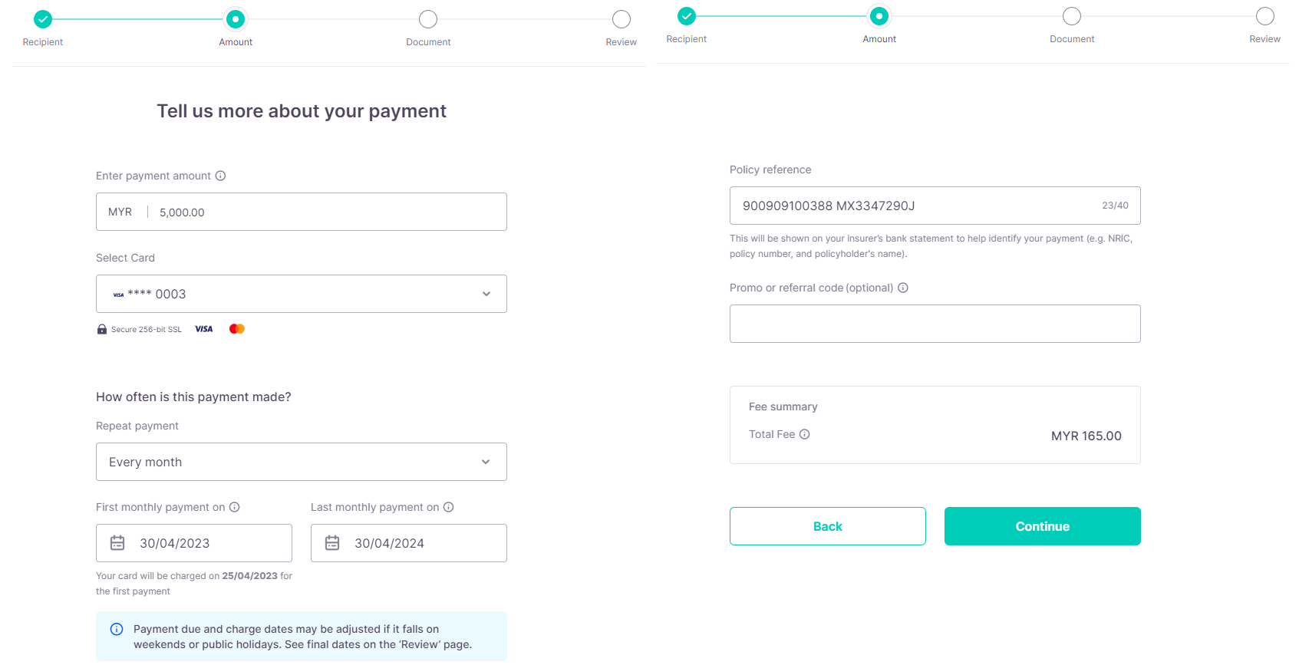Open the Select Card dropdown
The height and width of the screenshot is (665, 1299).
[302, 294]
